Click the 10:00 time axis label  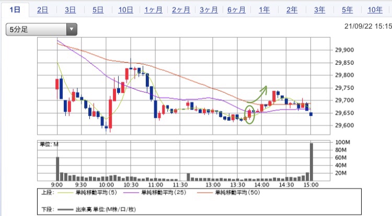(106, 185)
